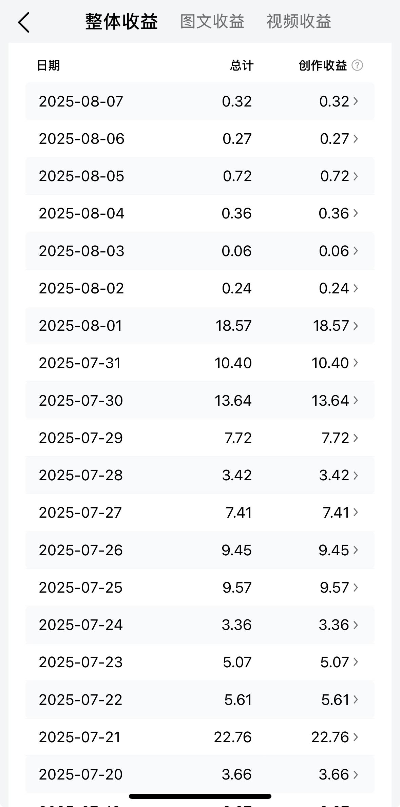Switch to the 视频收益 tab
The width and height of the screenshot is (400, 807).
coord(299,21)
